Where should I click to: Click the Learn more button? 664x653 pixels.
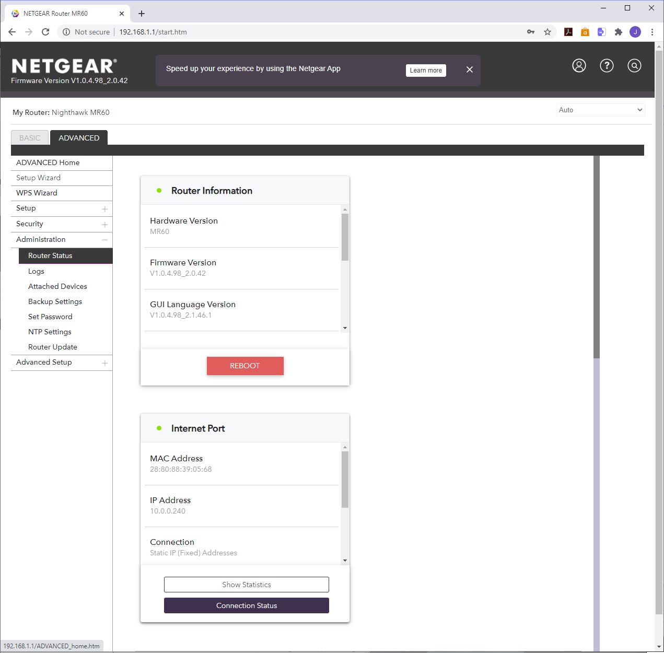click(426, 71)
